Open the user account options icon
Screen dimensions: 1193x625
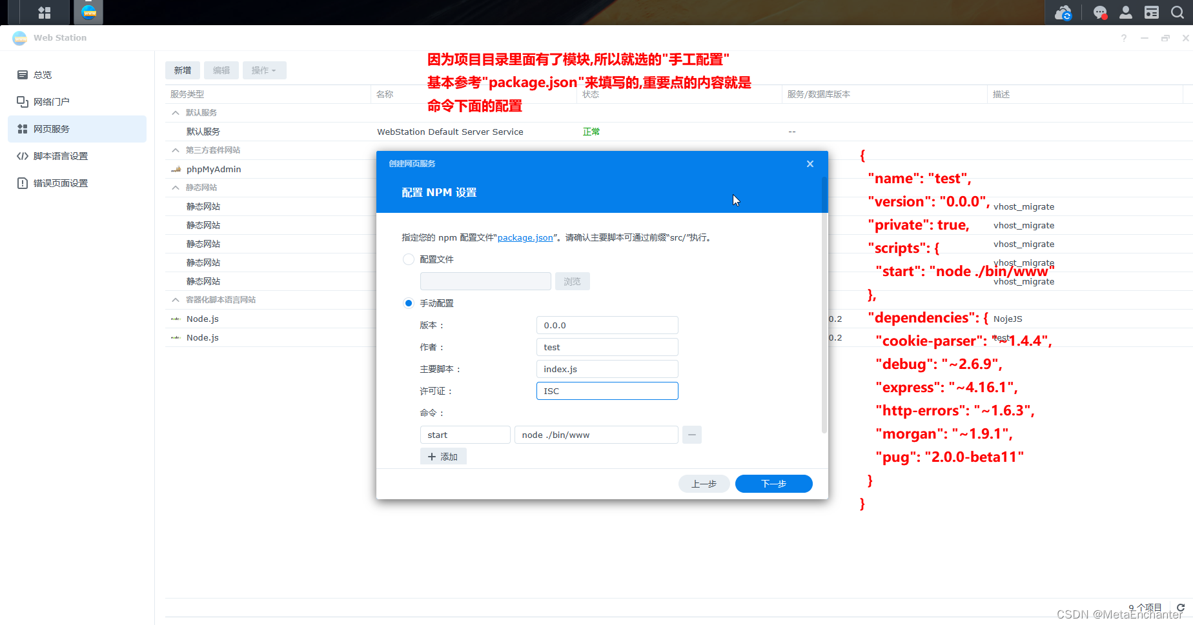click(x=1126, y=12)
